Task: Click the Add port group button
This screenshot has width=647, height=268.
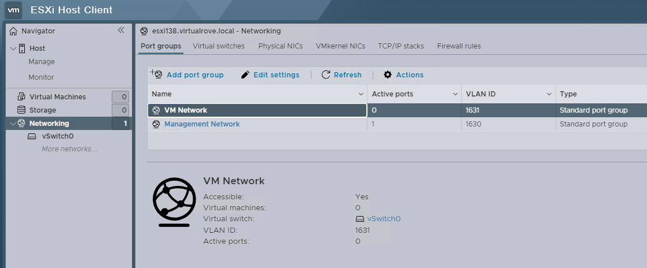Action: [188, 75]
